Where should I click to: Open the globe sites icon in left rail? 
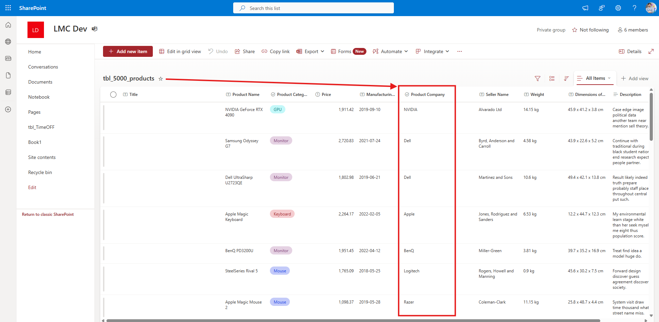coord(8,42)
